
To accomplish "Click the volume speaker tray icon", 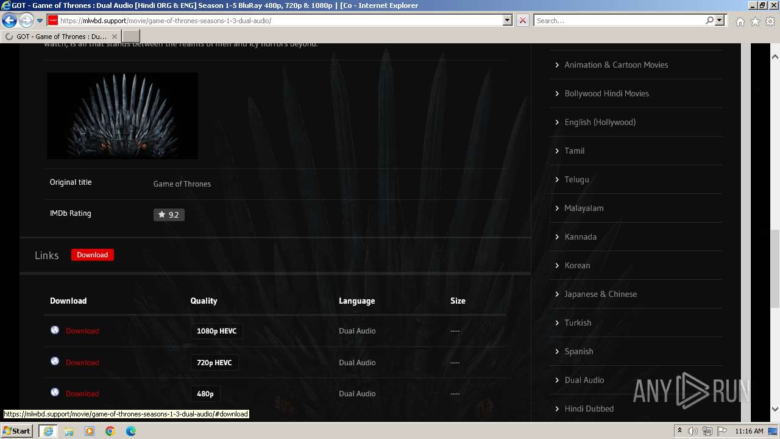I will pyautogui.click(x=693, y=431).
